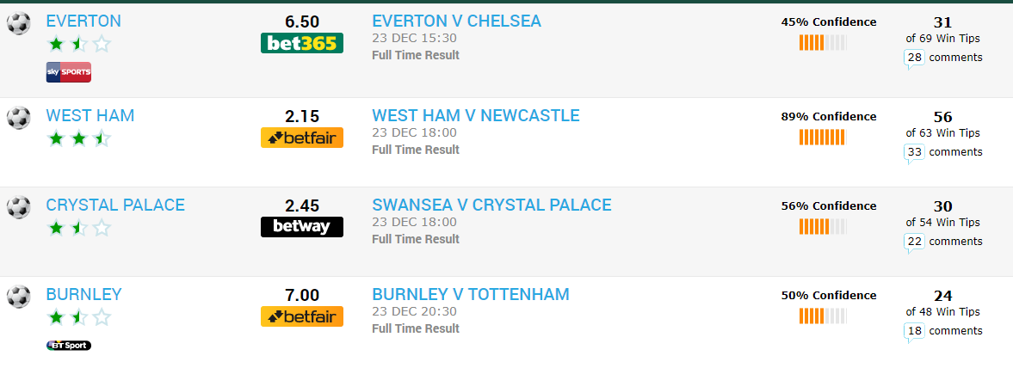Image resolution: width=1013 pixels, height=368 pixels.
Task: Open the CRYSTAL PALACE tip link
Action: point(115,205)
